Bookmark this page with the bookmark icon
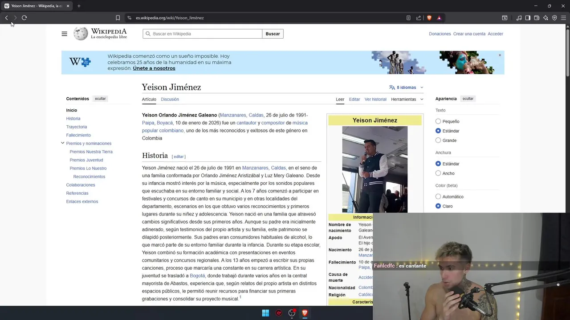The width and height of the screenshot is (570, 320). point(118,18)
